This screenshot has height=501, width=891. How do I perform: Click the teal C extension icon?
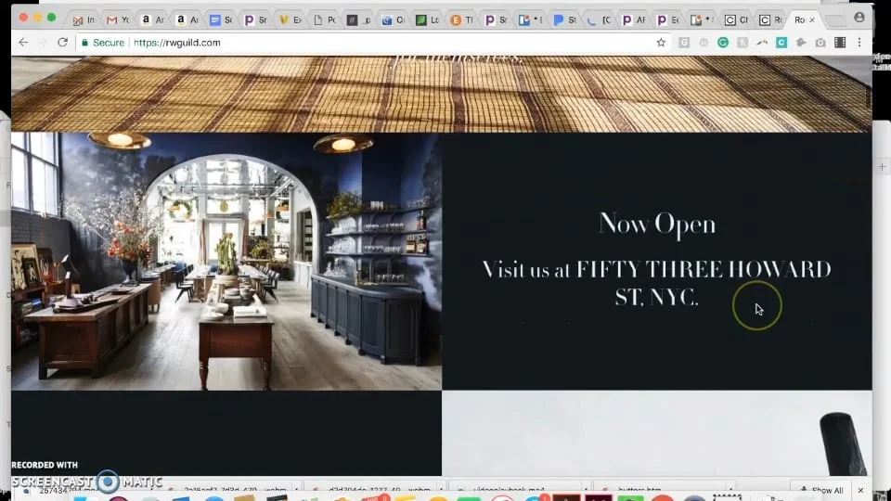781,43
